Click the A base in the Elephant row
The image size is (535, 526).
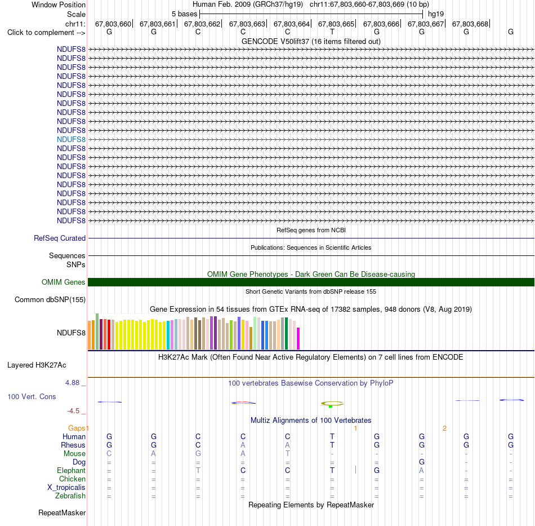point(422,471)
